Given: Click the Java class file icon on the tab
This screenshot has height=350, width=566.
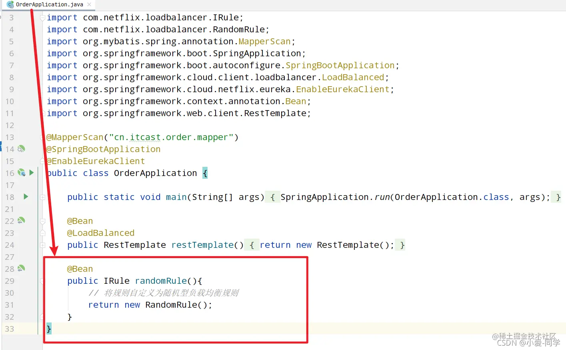Looking at the screenshot, I should (x=10, y=5).
